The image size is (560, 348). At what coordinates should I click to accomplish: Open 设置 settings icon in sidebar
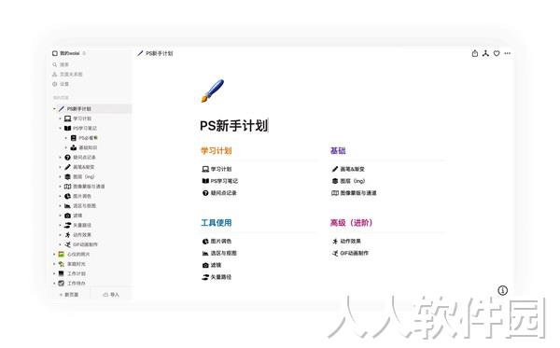(55, 84)
